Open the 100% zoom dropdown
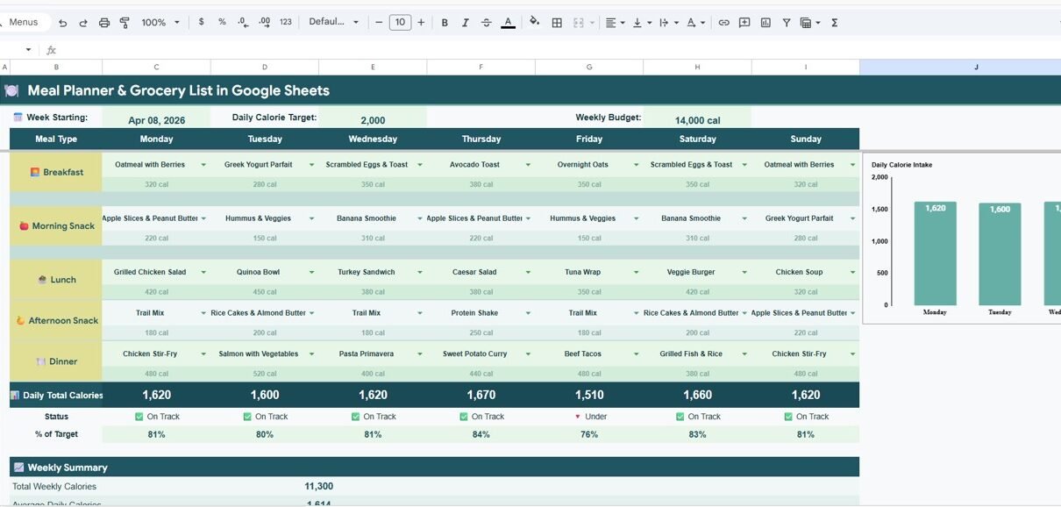Image resolution: width=1061 pixels, height=507 pixels. pos(160,23)
